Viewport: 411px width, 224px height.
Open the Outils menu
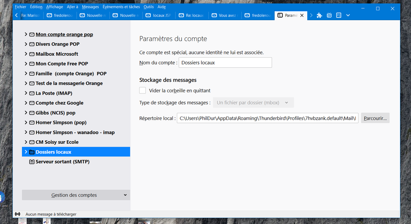tap(148, 7)
